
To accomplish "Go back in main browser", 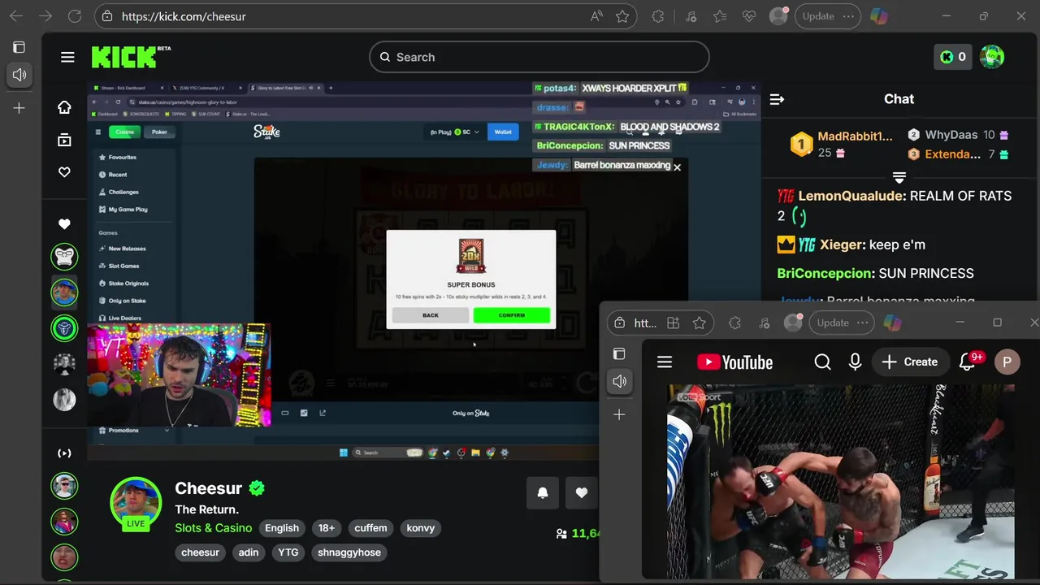I will point(16,16).
